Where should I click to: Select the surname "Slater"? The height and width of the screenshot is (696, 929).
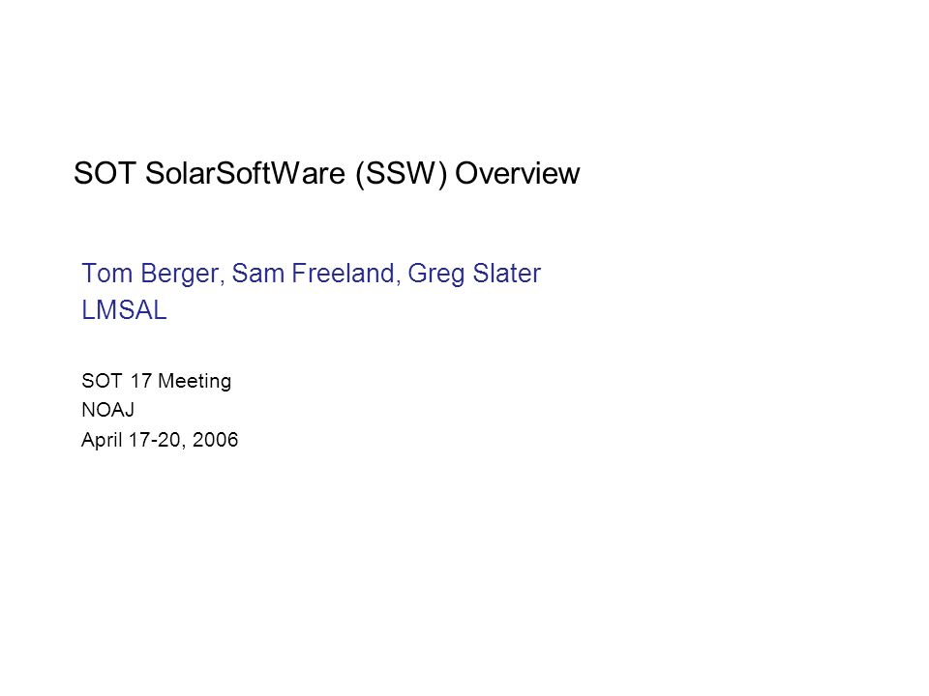[x=506, y=274]
